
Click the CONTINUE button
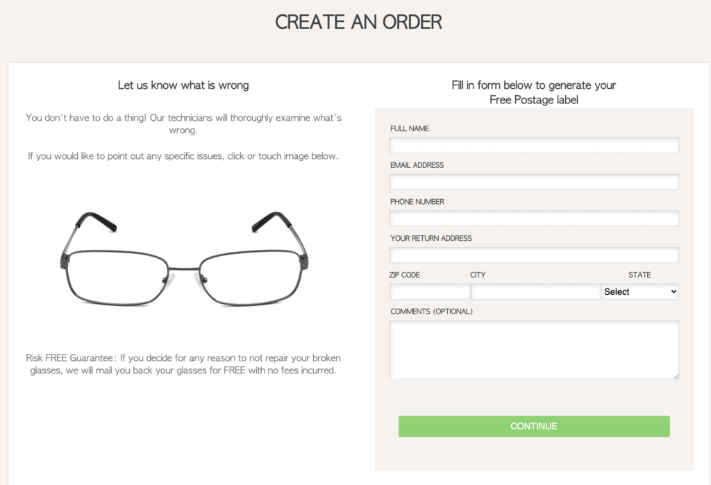point(533,426)
